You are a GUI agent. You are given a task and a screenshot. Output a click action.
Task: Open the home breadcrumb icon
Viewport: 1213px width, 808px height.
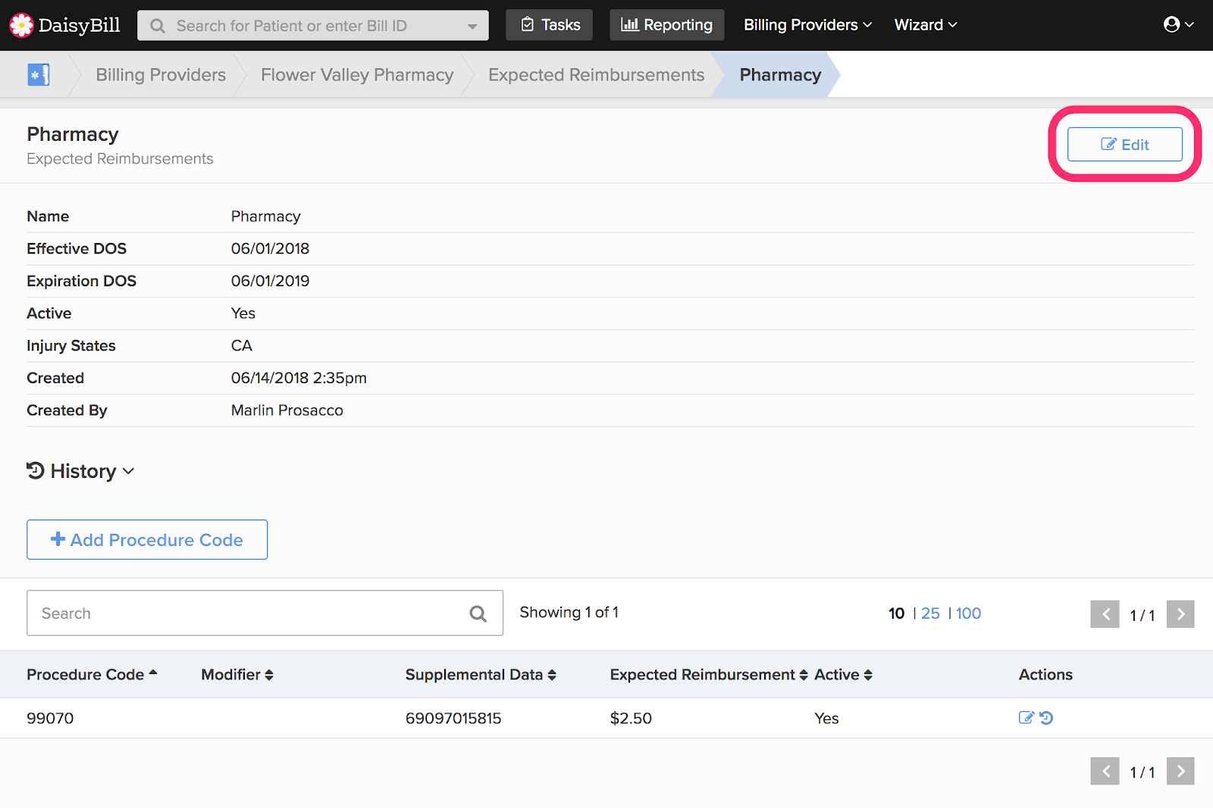click(x=39, y=74)
